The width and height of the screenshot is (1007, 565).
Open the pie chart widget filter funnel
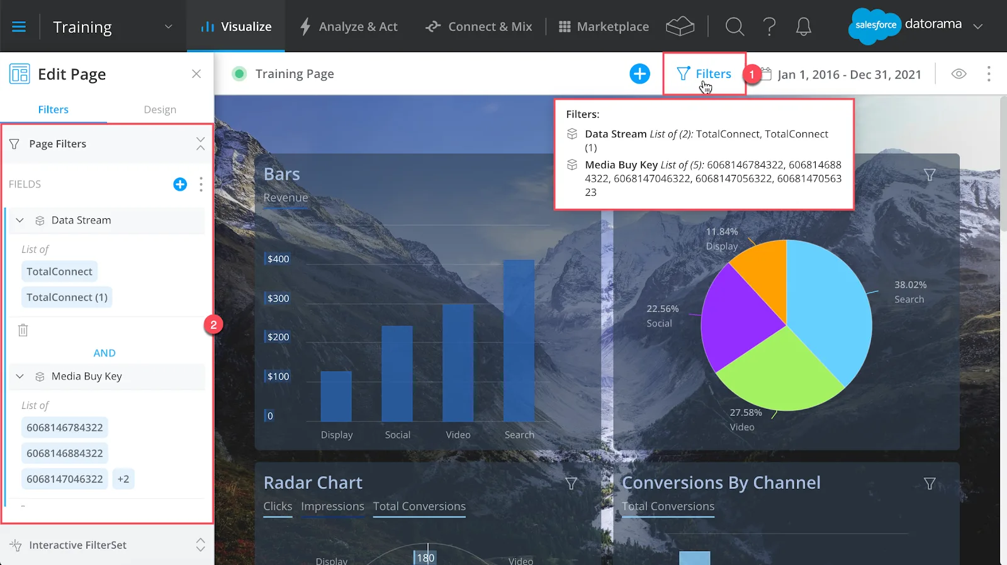click(930, 175)
